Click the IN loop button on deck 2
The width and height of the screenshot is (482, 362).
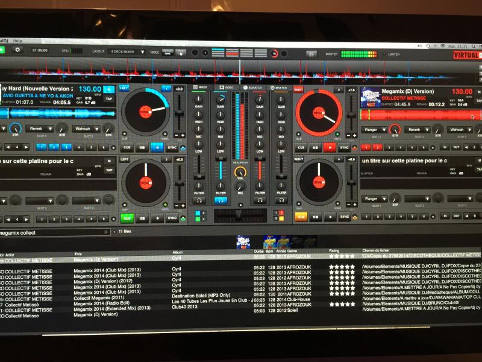coord(445,147)
